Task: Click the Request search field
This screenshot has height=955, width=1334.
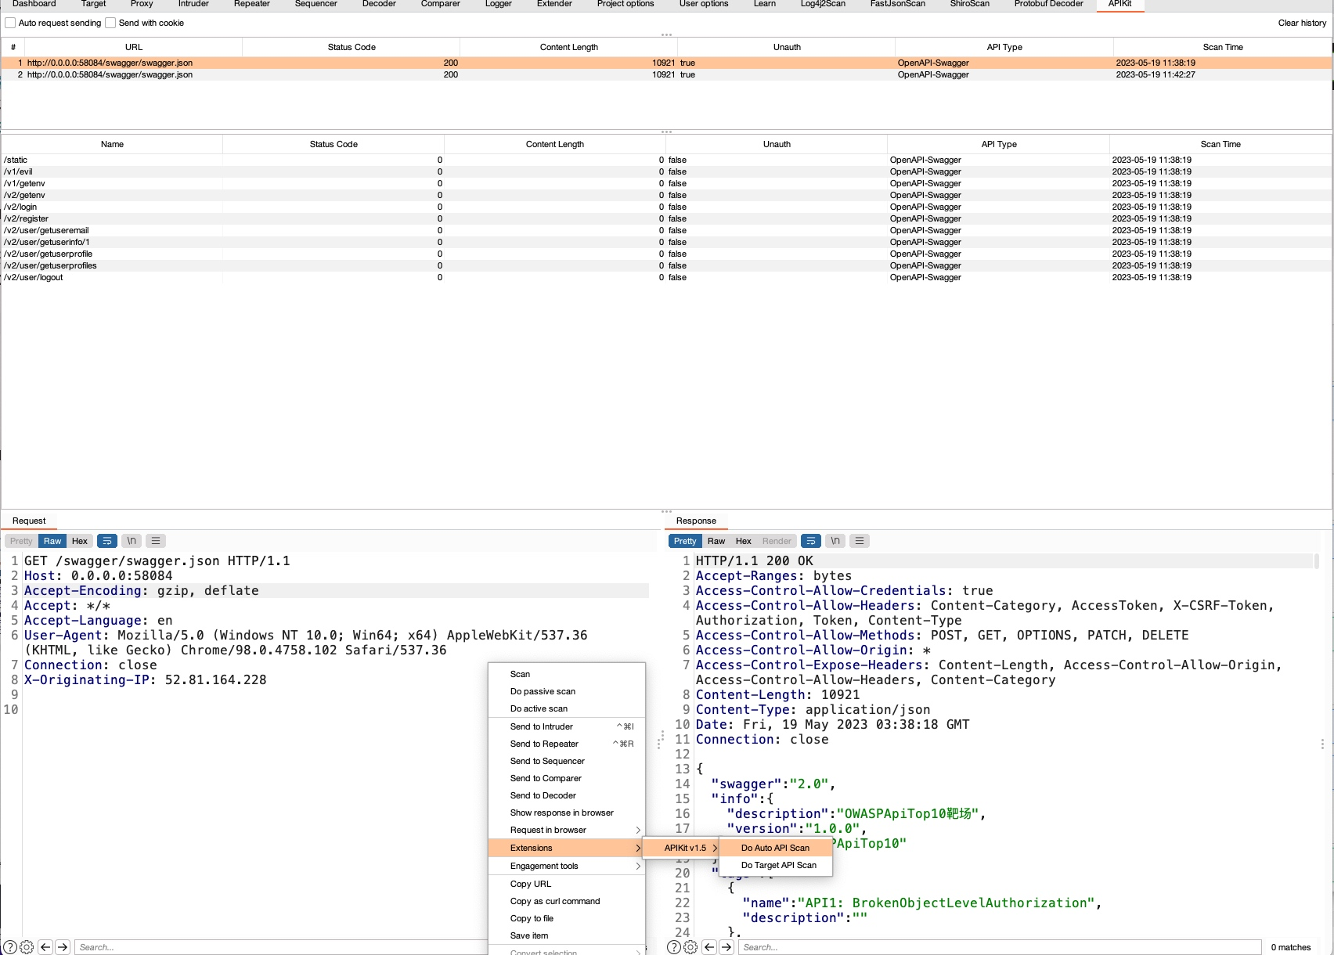Action: 282,947
